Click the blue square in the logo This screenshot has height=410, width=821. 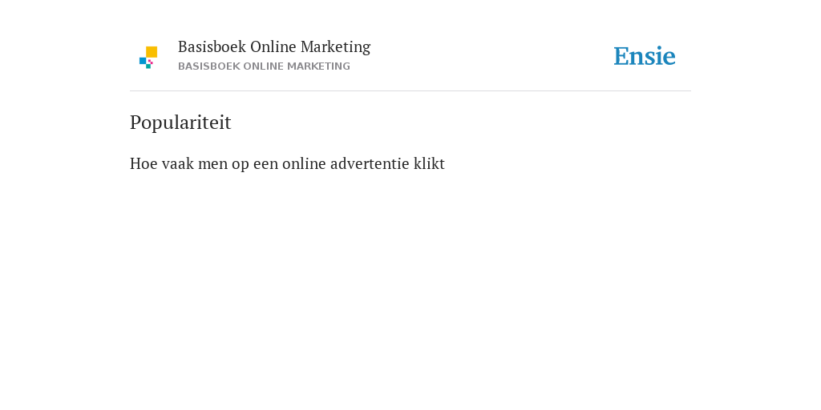pyautogui.click(x=143, y=61)
